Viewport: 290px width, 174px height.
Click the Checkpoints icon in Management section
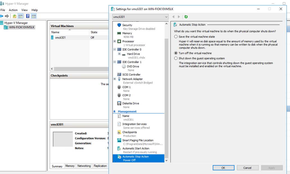(x=119, y=132)
